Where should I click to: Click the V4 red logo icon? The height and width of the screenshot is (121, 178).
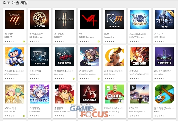pyautogui.click(x=90, y=19)
